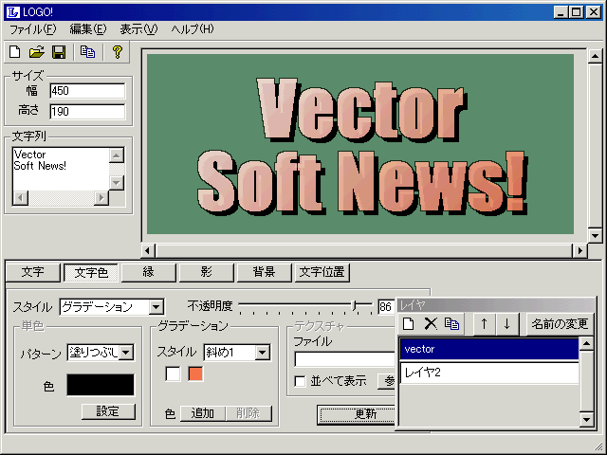This screenshot has height=455, width=607.
Task: Switch to the 影 tab
Action: (207, 272)
